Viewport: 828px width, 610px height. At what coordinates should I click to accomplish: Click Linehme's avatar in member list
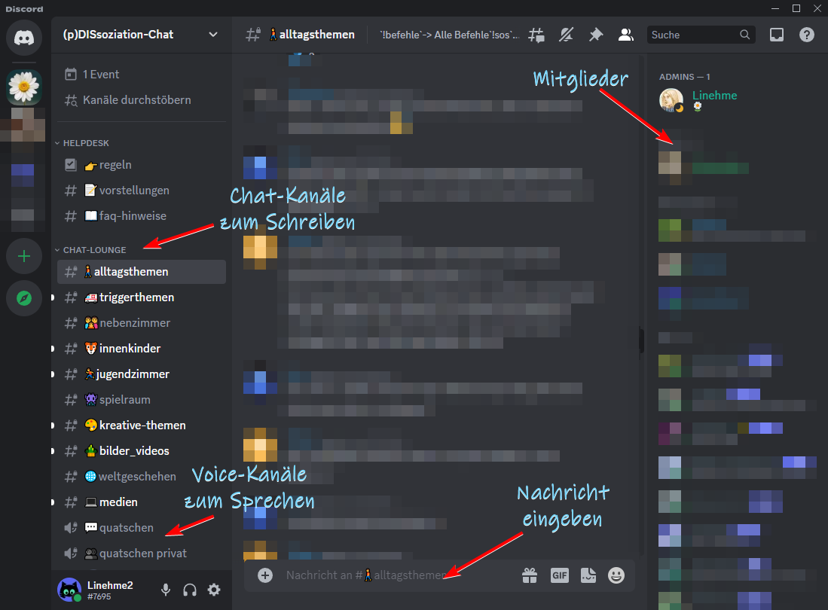(671, 100)
